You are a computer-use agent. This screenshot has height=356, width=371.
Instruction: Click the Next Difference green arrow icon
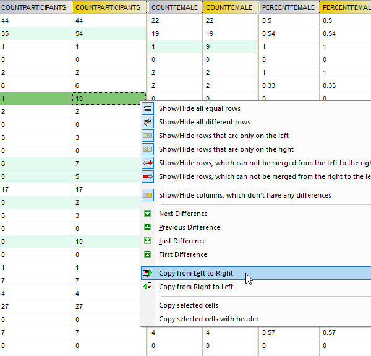(148, 214)
